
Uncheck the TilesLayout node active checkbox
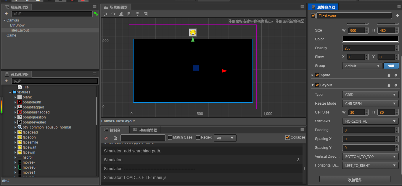tap(313, 16)
